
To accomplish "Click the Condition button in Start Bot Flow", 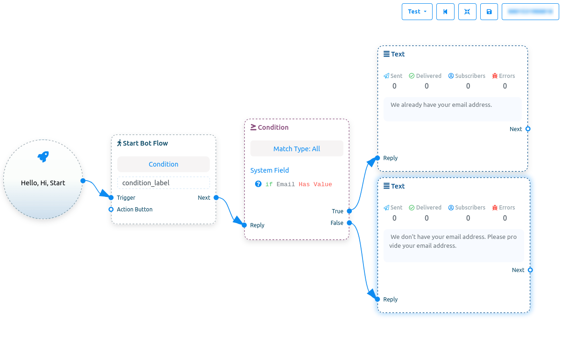I will click(163, 164).
